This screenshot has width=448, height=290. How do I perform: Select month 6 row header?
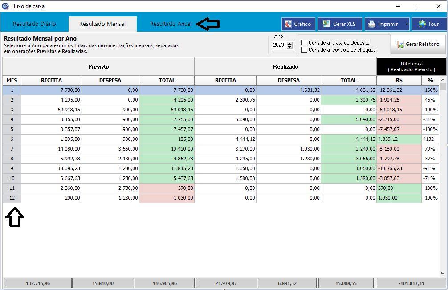(12, 139)
